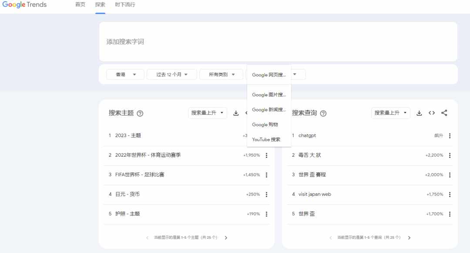Pick Google 购物 from the list

[x=269, y=125]
